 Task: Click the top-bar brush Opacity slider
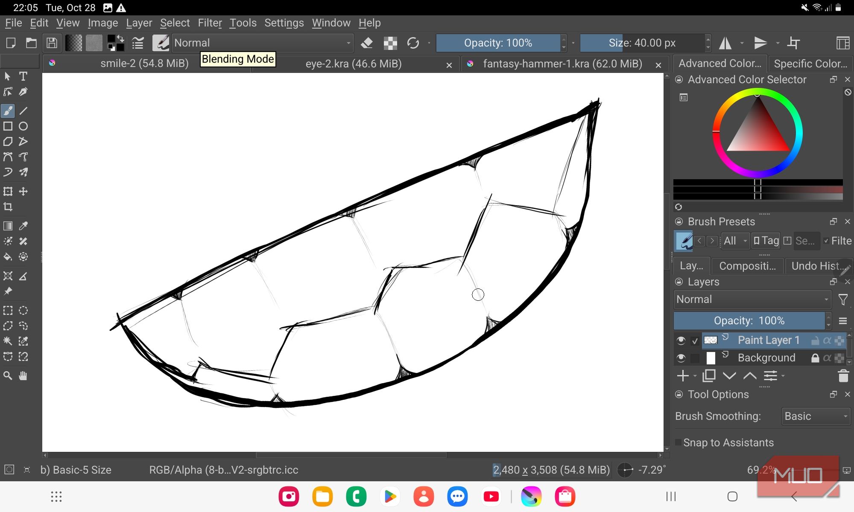tap(498, 43)
